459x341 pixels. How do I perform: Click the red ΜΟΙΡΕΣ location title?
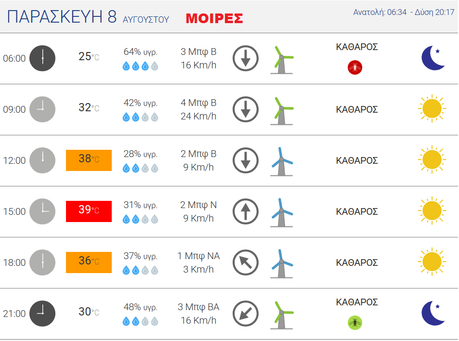tap(214, 18)
